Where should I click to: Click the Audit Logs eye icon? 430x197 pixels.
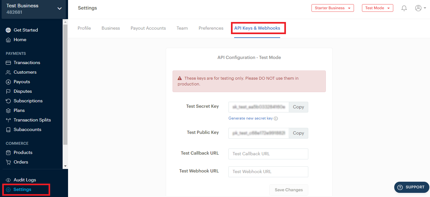tap(8, 180)
